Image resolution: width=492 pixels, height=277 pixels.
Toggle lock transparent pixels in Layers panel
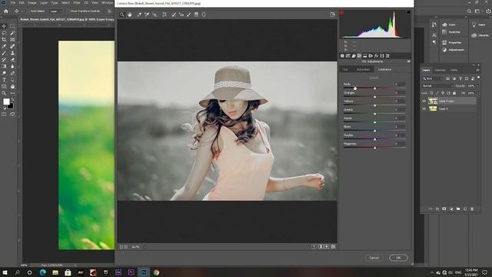click(x=431, y=93)
